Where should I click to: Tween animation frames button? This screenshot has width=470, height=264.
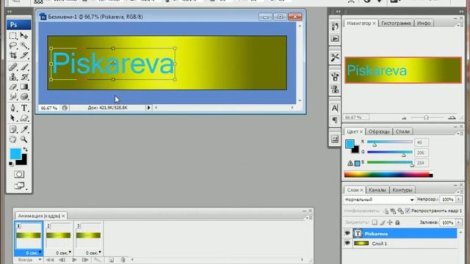pos(98,260)
